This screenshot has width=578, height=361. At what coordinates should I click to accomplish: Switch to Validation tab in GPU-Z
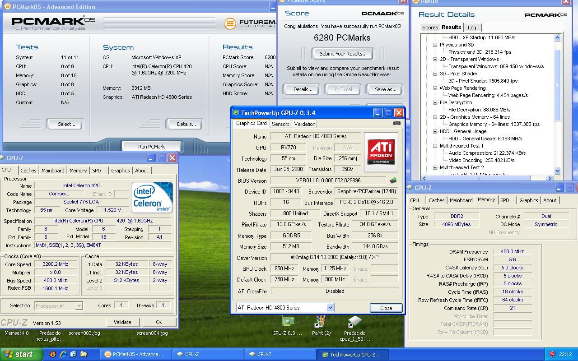(304, 124)
